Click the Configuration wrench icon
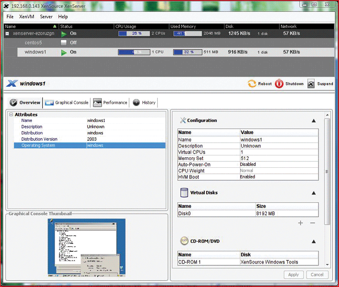This screenshot has width=339, height=287. tap(183, 120)
